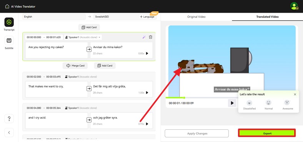Switch to the Translated Video tab
Viewport: 303px width, 142px height.
[x=267, y=17]
